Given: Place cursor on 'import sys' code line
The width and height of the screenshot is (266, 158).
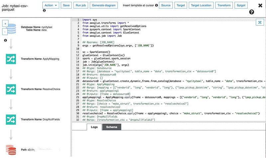Looking at the screenshot, I should 89,20.
